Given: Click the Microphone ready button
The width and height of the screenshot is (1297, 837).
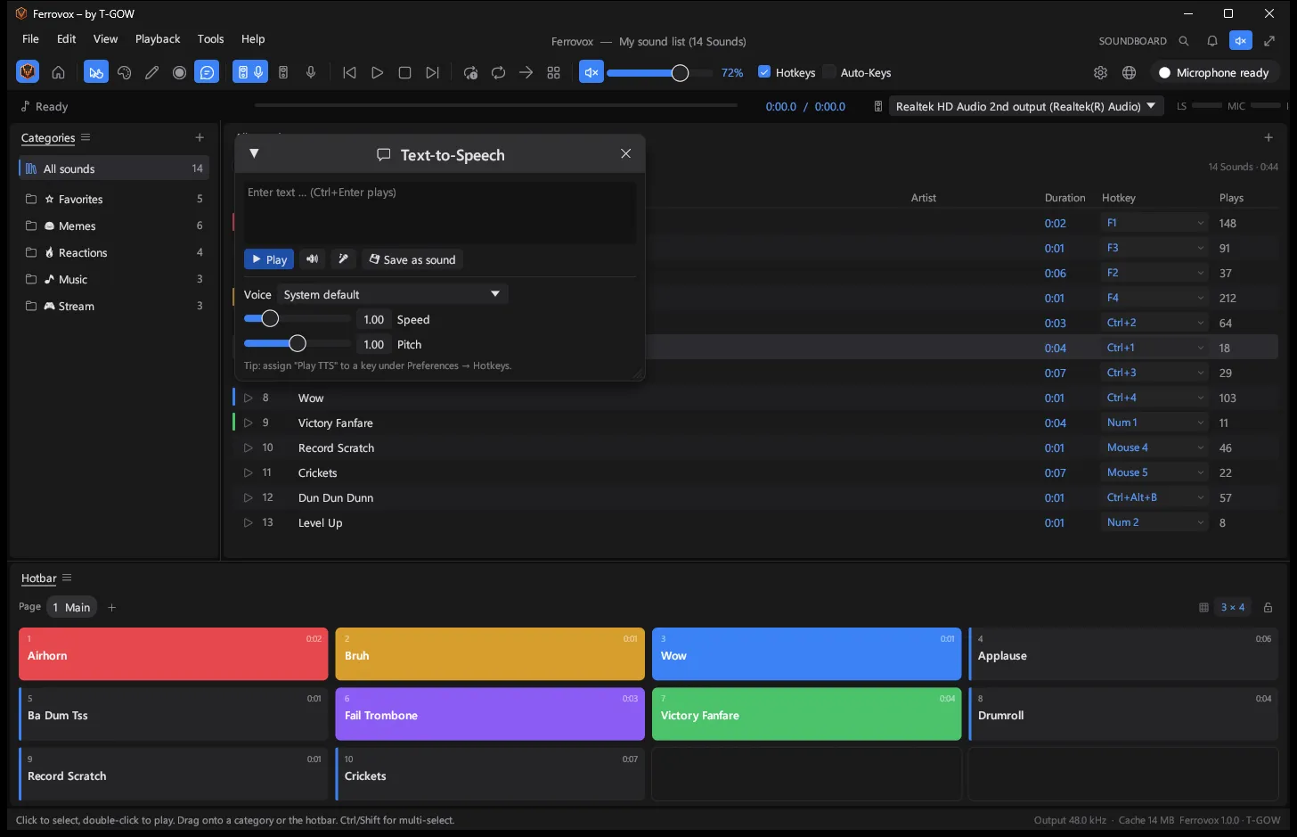Looking at the screenshot, I should tap(1214, 73).
